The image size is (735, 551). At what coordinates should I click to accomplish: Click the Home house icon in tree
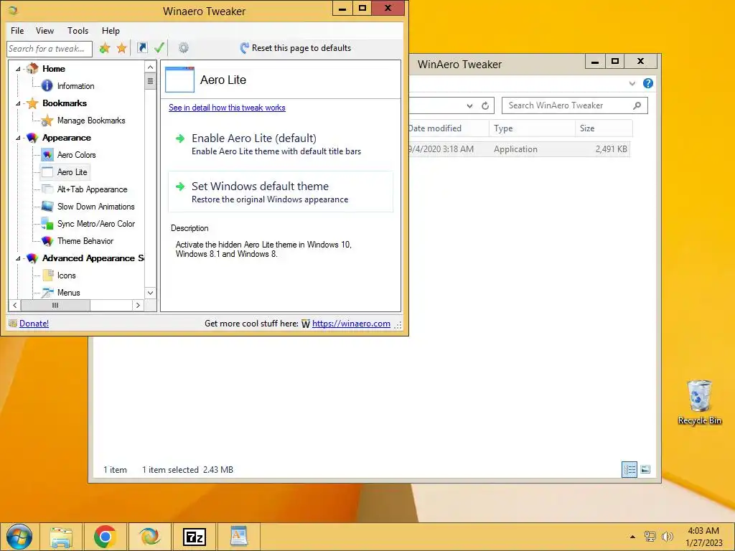point(32,68)
